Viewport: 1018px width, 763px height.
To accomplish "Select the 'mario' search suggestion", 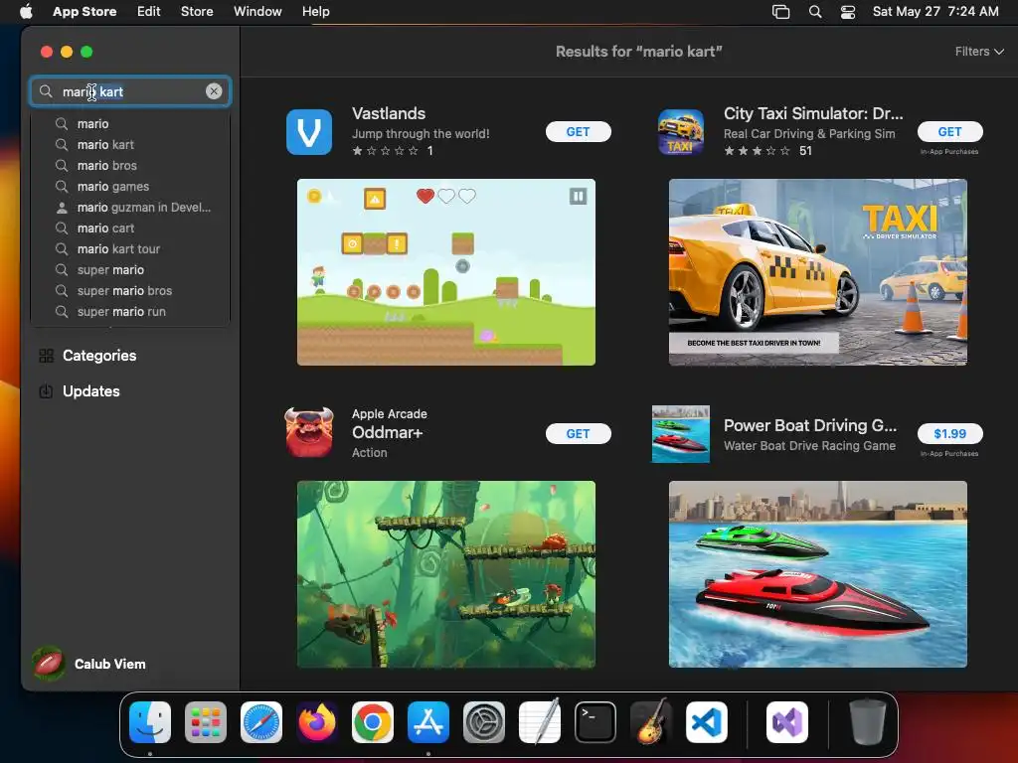I will pos(130,124).
